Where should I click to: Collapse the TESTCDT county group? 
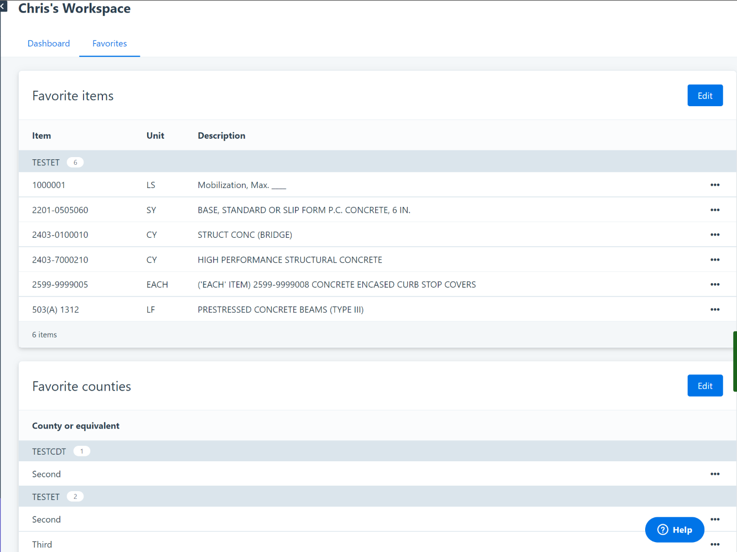coord(49,451)
